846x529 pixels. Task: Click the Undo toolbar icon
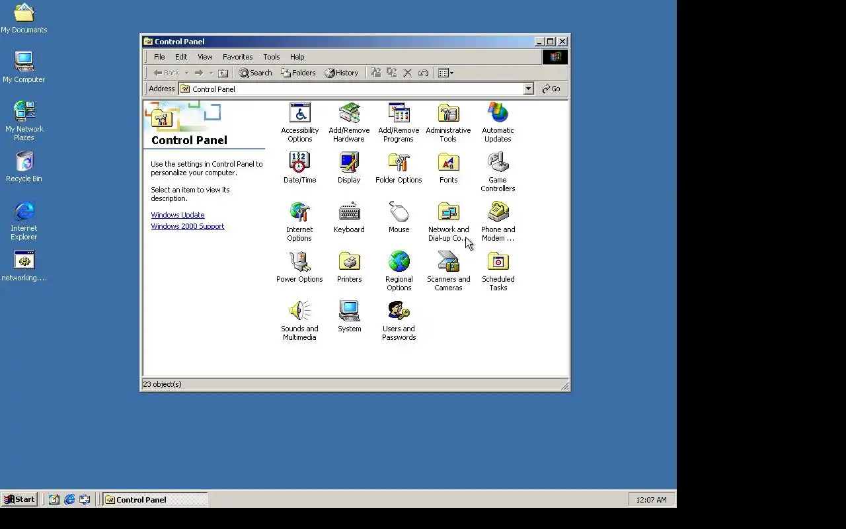point(423,73)
